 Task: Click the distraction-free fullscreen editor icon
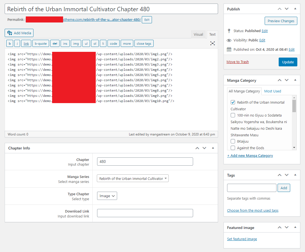pos(212,43)
